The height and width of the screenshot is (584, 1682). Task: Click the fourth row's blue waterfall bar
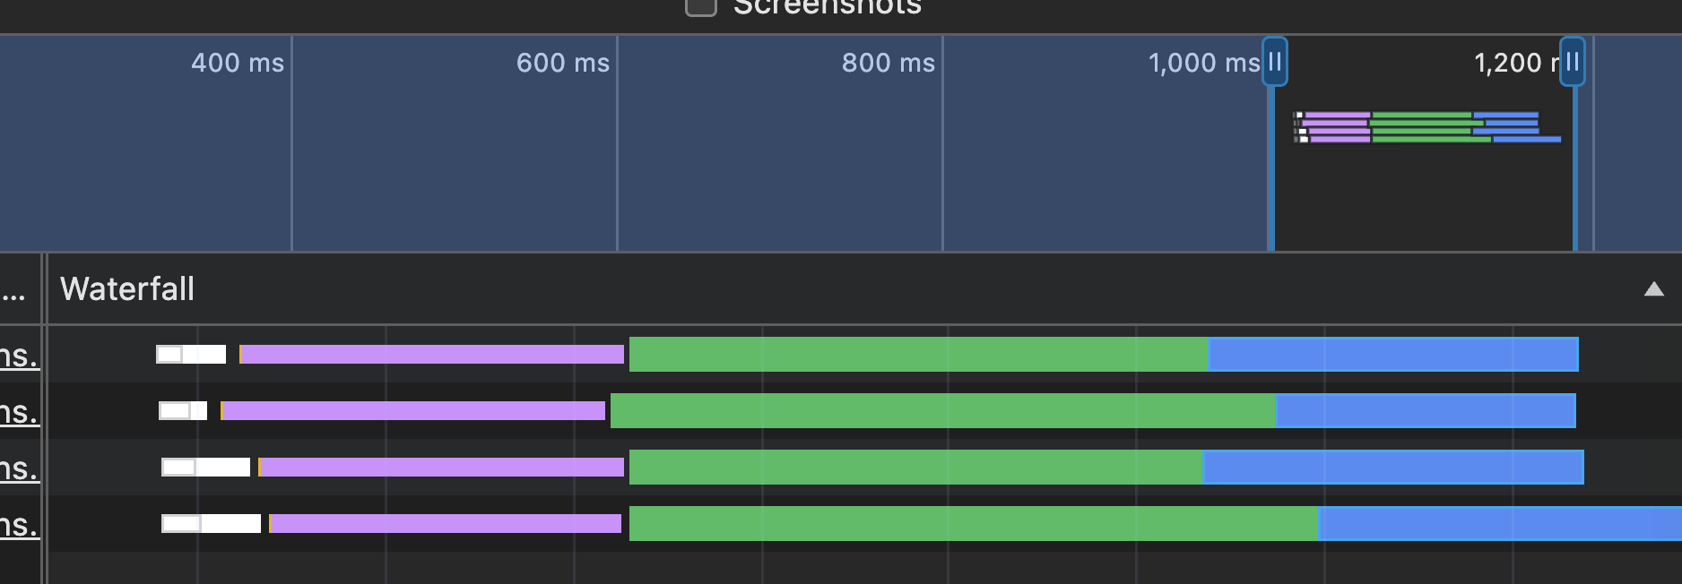[x=1500, y=524]
